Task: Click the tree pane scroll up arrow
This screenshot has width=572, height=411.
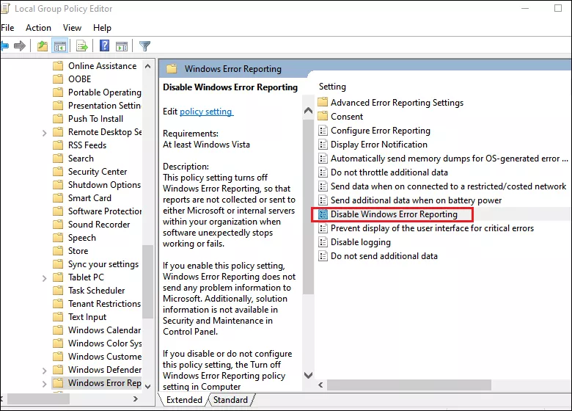Action: pos(147,67)
